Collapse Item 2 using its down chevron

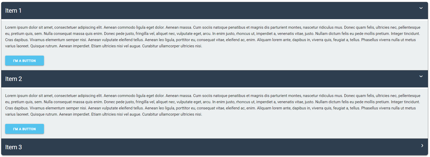click(x=421, y=76)
